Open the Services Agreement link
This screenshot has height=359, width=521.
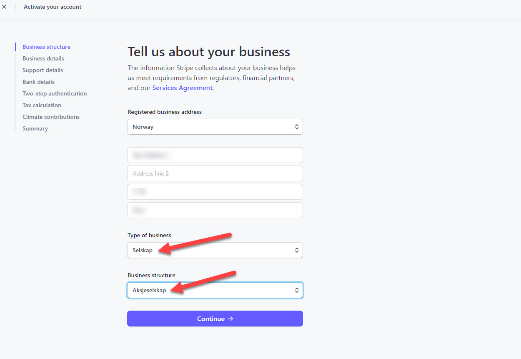(182, 88)
